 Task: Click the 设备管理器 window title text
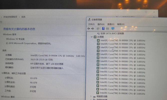[x=97, y=19]
